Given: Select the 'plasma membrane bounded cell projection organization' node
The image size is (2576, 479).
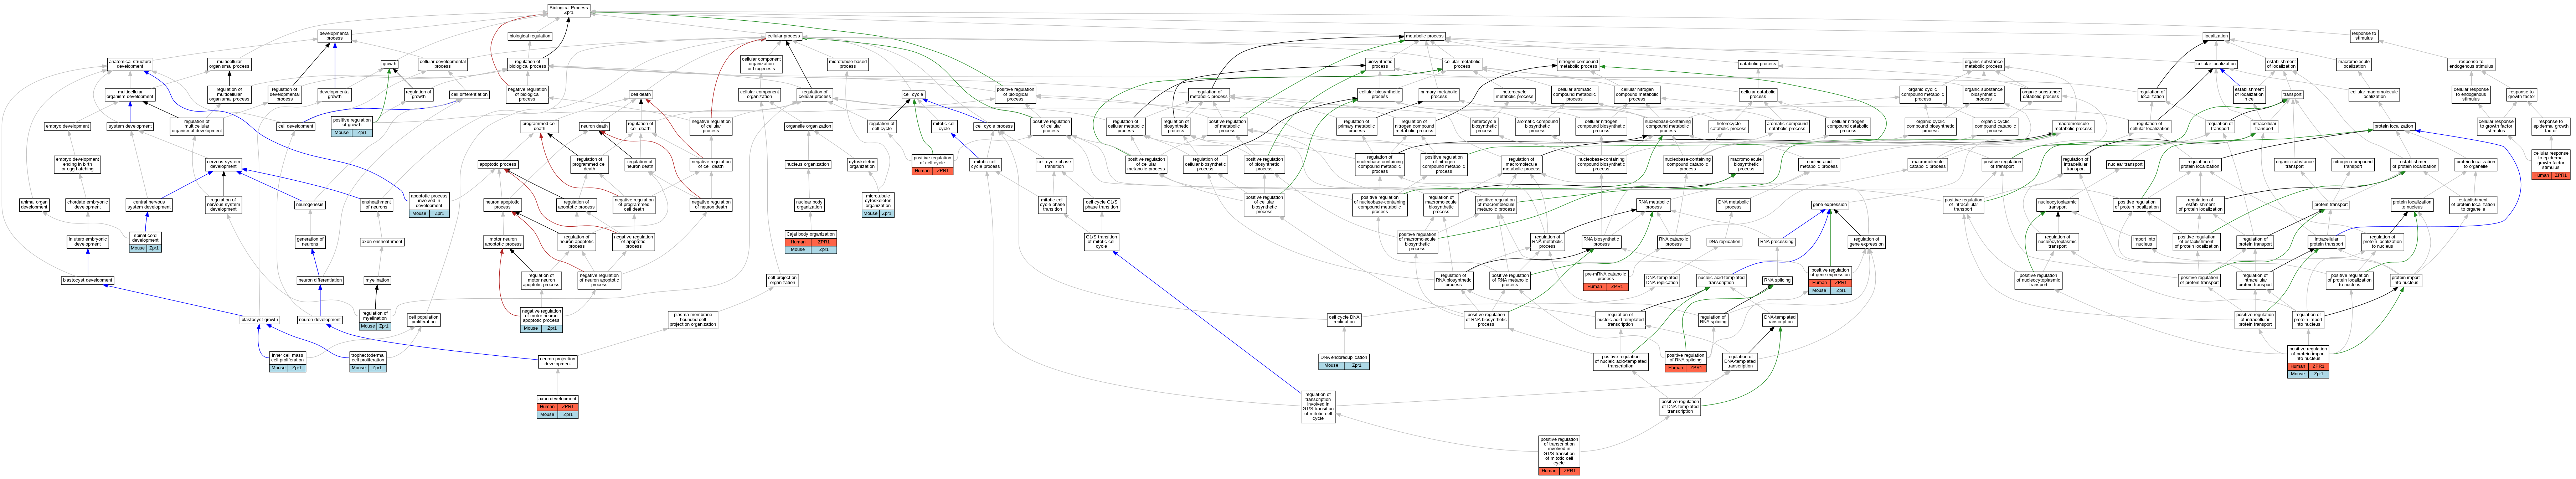Looking at the screenshot, I should pyautogui.click(x=693, y=320).
